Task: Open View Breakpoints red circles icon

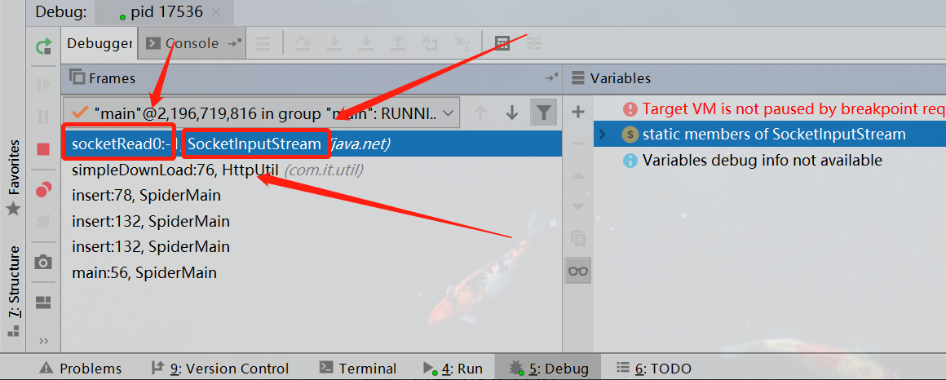Action: point(43,190)
